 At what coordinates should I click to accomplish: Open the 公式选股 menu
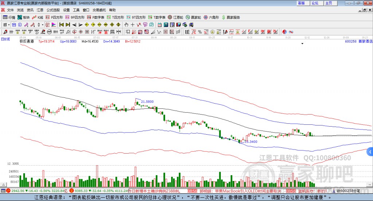pos(53,10)
